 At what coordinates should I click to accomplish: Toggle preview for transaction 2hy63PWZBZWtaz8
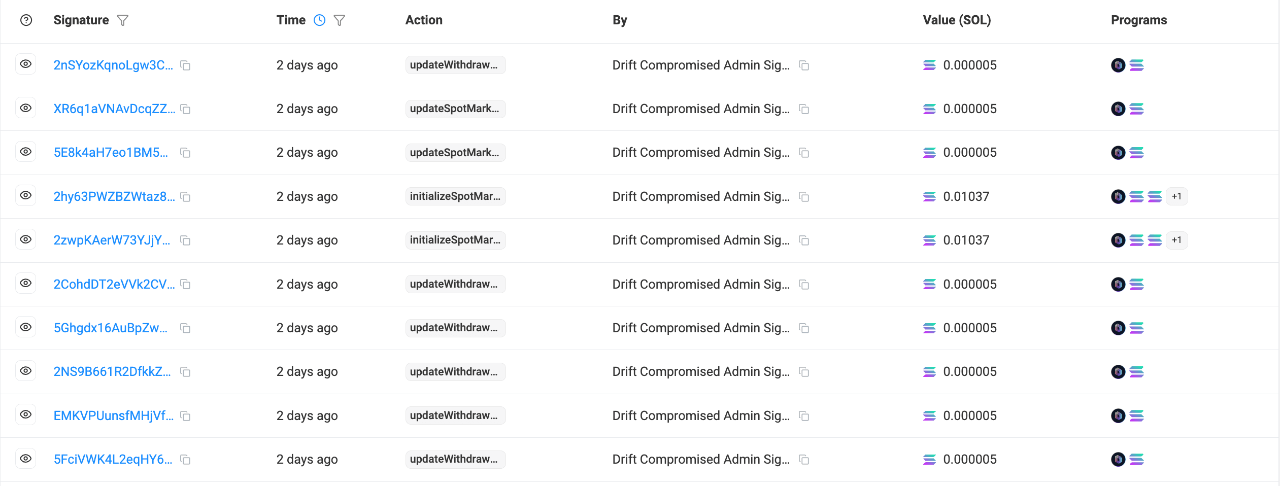[x=26, y=195]
